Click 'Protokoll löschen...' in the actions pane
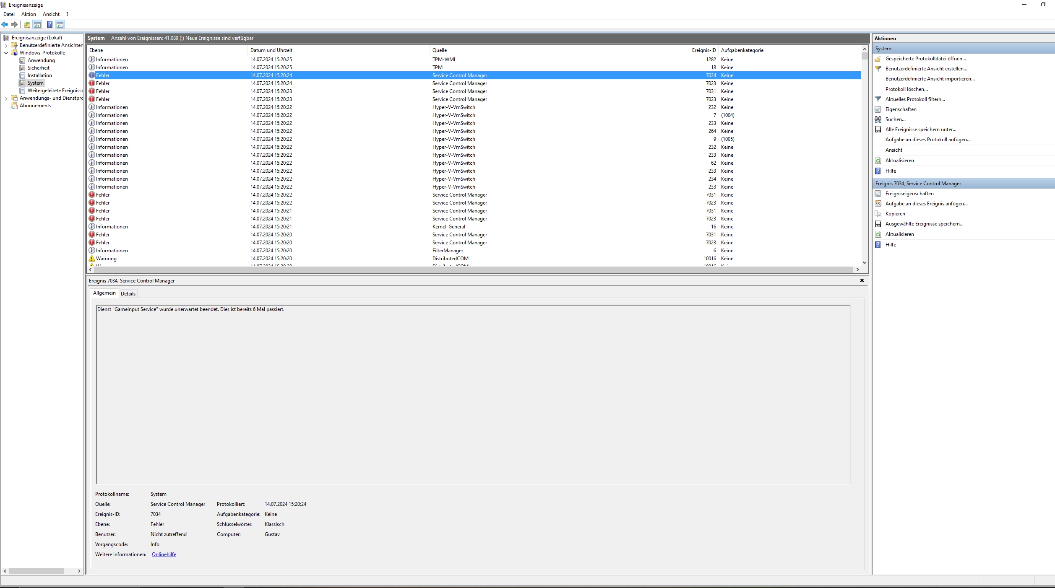The height and width of the screenshot is (588, 1055). click(x=906, y=89)
